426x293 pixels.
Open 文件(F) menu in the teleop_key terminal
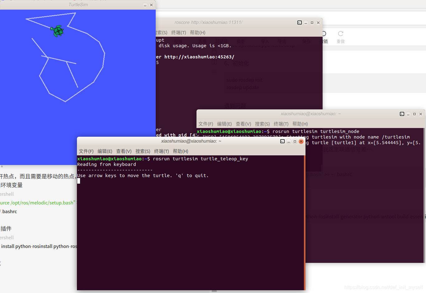pos(86,151)
